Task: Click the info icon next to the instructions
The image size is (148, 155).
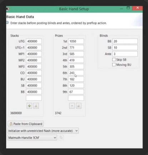Action: 7,22
